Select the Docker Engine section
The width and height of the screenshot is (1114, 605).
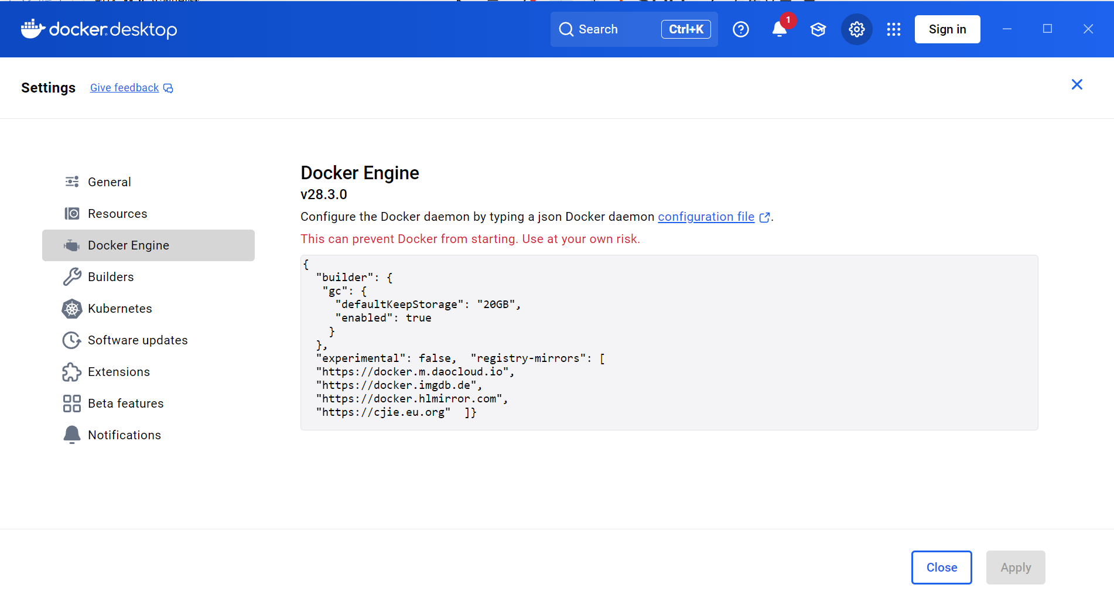coord(148,245)
